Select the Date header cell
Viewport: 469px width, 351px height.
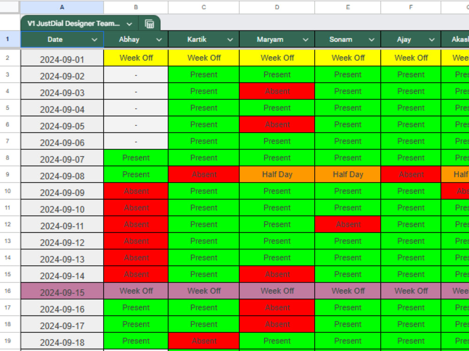click(62, 39)
